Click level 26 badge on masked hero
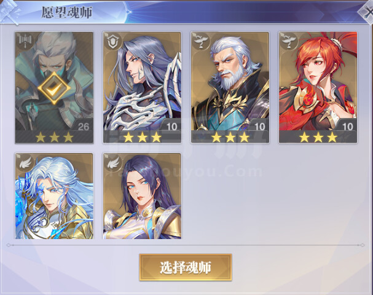 click(x=83, y=127)
